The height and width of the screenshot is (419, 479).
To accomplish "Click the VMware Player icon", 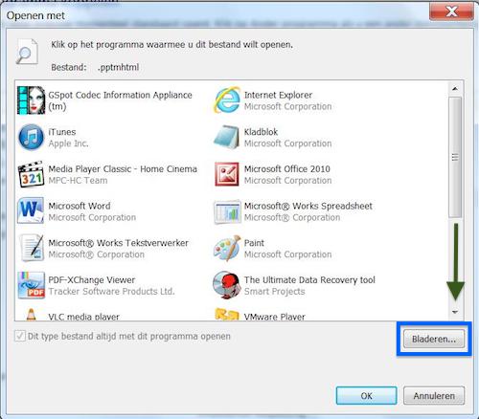I will tap(227, 315).
